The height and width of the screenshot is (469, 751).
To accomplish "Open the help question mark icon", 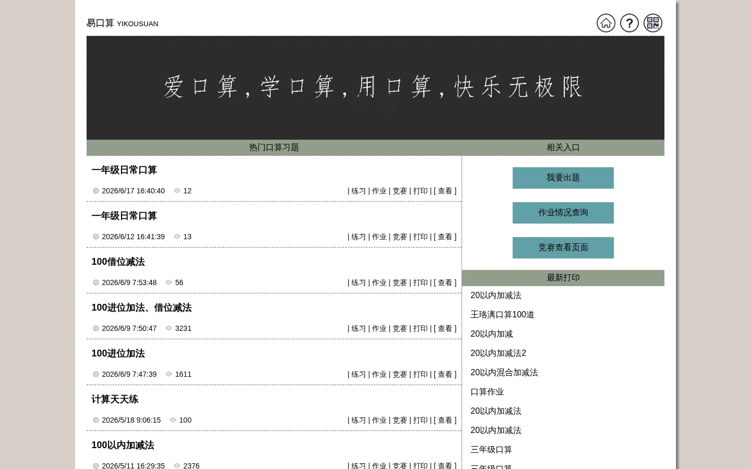I will click(629, 23).
